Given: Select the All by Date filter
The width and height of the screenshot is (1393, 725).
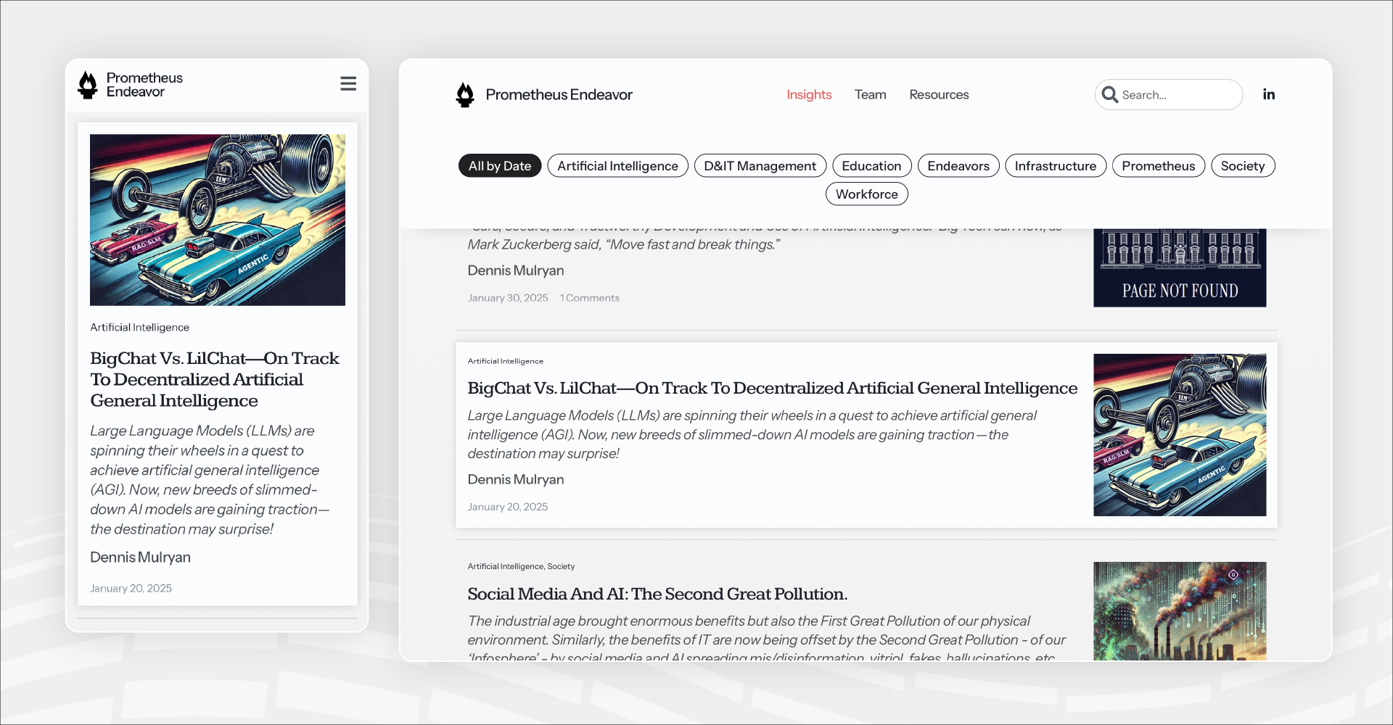Looking at the screenshot, I should tap(500, 165).
